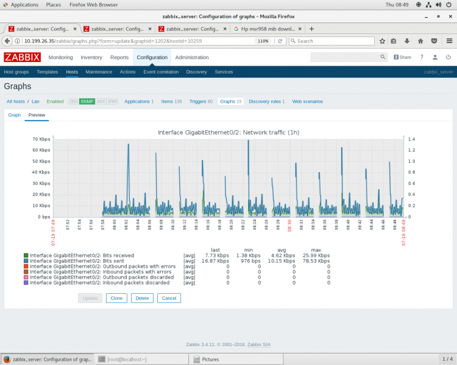457x365 pixels.
Task: Click the Bits sent blue legend swatch
Action: pos(26,260)
